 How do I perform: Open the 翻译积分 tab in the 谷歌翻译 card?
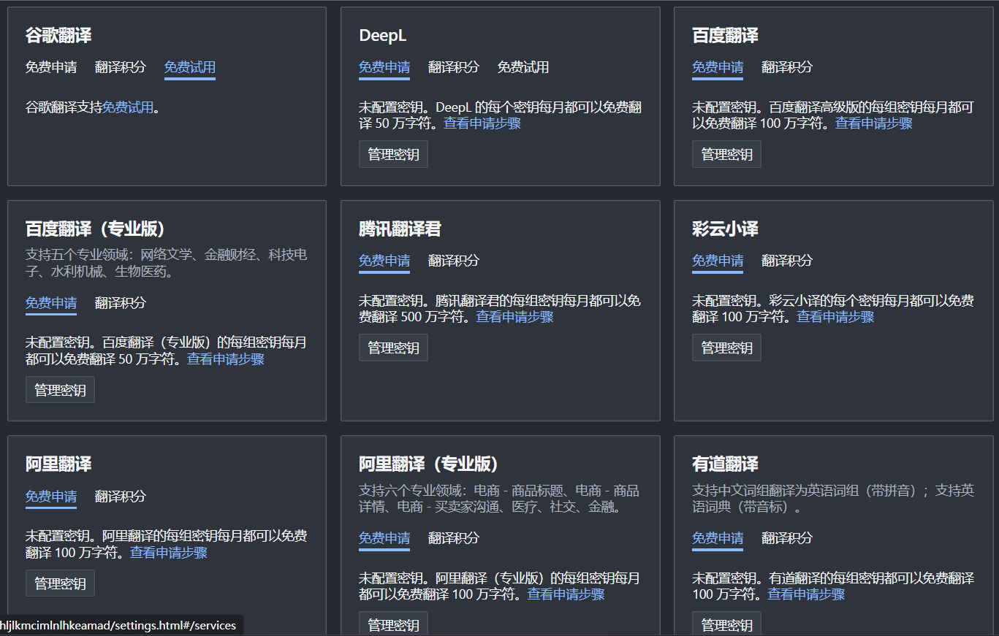point(121,67)
